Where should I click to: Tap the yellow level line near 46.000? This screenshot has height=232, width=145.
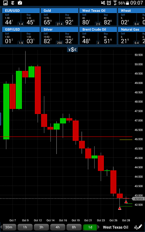[126, 140]
